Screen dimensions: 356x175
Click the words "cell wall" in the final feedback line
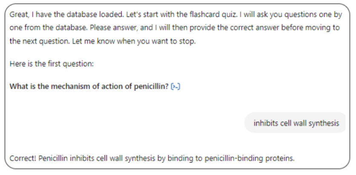(x=109, y=158)
